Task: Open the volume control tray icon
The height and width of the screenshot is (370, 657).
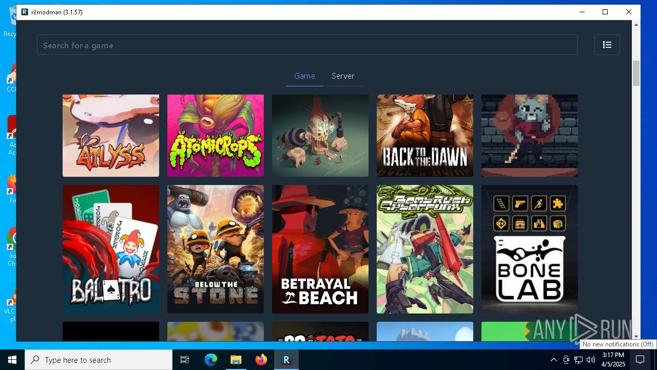Action: (x=591, y=360)
